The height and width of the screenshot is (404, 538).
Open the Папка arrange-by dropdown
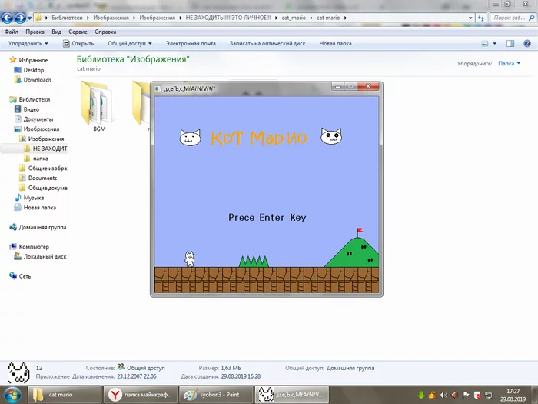point(509,63)
